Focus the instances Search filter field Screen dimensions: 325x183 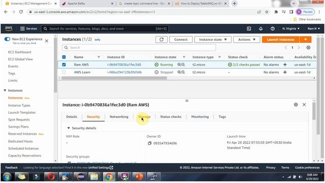point(139,47)
